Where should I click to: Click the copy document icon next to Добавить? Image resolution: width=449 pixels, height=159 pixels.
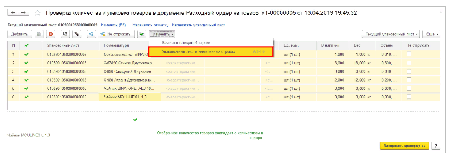coord(39,34)
